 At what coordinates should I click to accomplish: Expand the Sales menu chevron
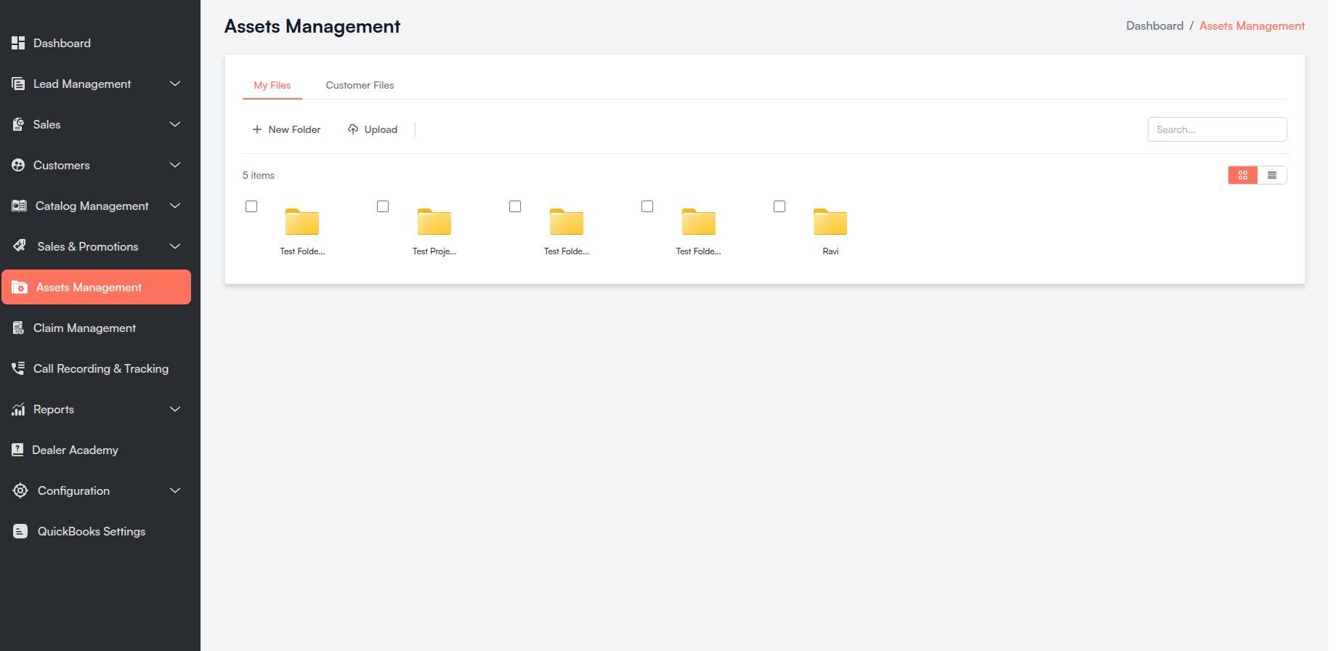click(x=175, y=124)
